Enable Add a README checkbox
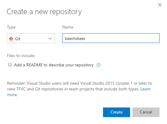This screenshot has width=167, height=124. click(10, 65)
